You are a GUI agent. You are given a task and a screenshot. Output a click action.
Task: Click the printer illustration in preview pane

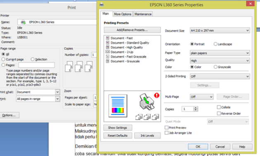click(x=147, y=102)
